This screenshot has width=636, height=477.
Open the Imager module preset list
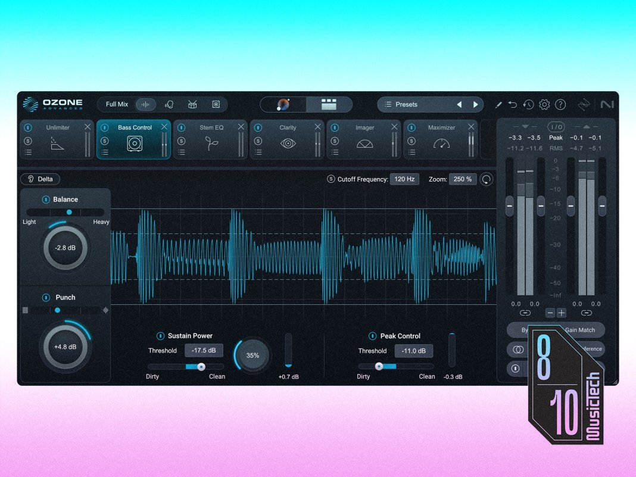pyautogui.click(x=335, y=152)
